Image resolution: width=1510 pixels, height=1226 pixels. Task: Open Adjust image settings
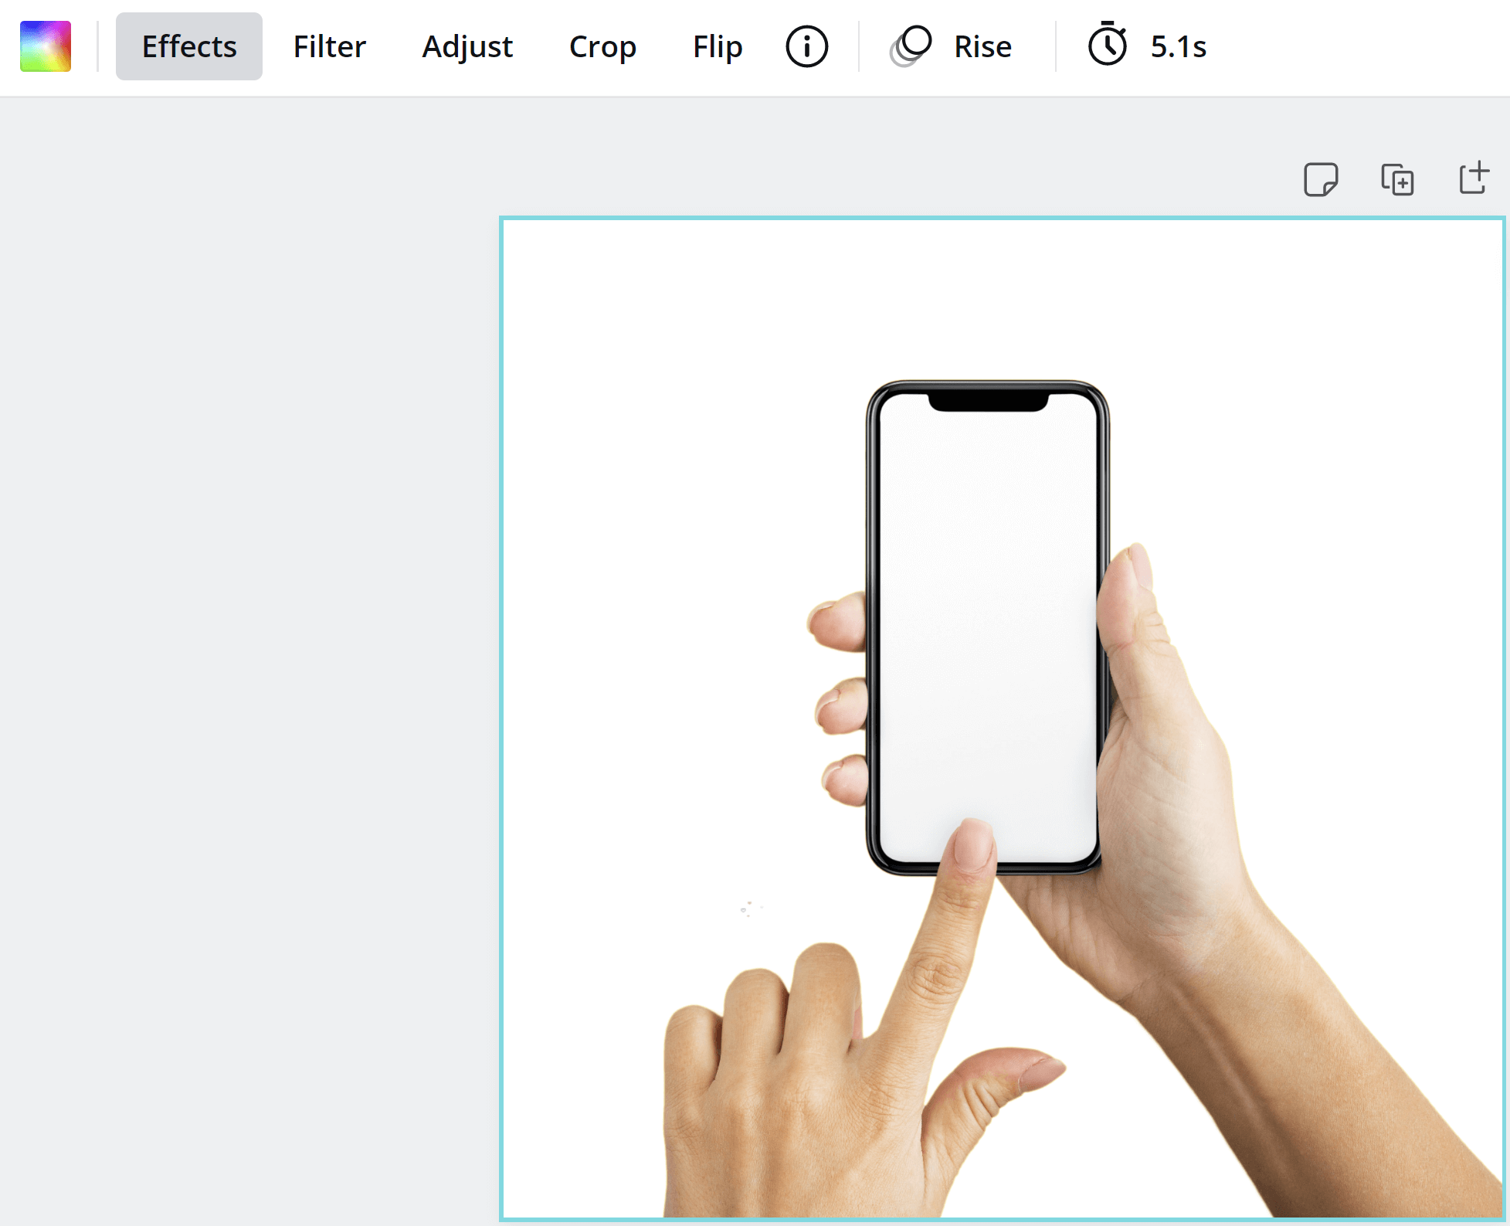pyautogui.click(x=467, y=46)
